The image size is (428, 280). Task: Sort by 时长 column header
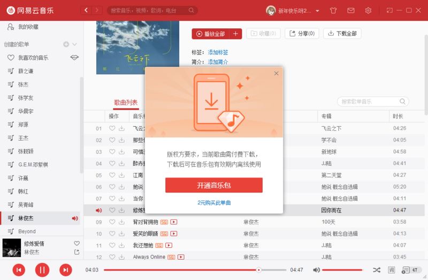click(398, 116)
